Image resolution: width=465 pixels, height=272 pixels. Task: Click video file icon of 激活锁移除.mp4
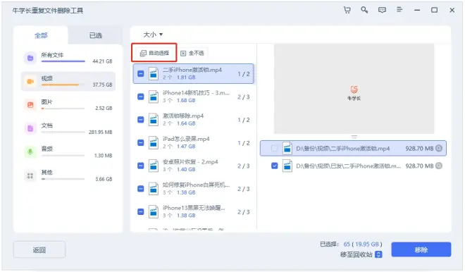(x=154, y=120)
